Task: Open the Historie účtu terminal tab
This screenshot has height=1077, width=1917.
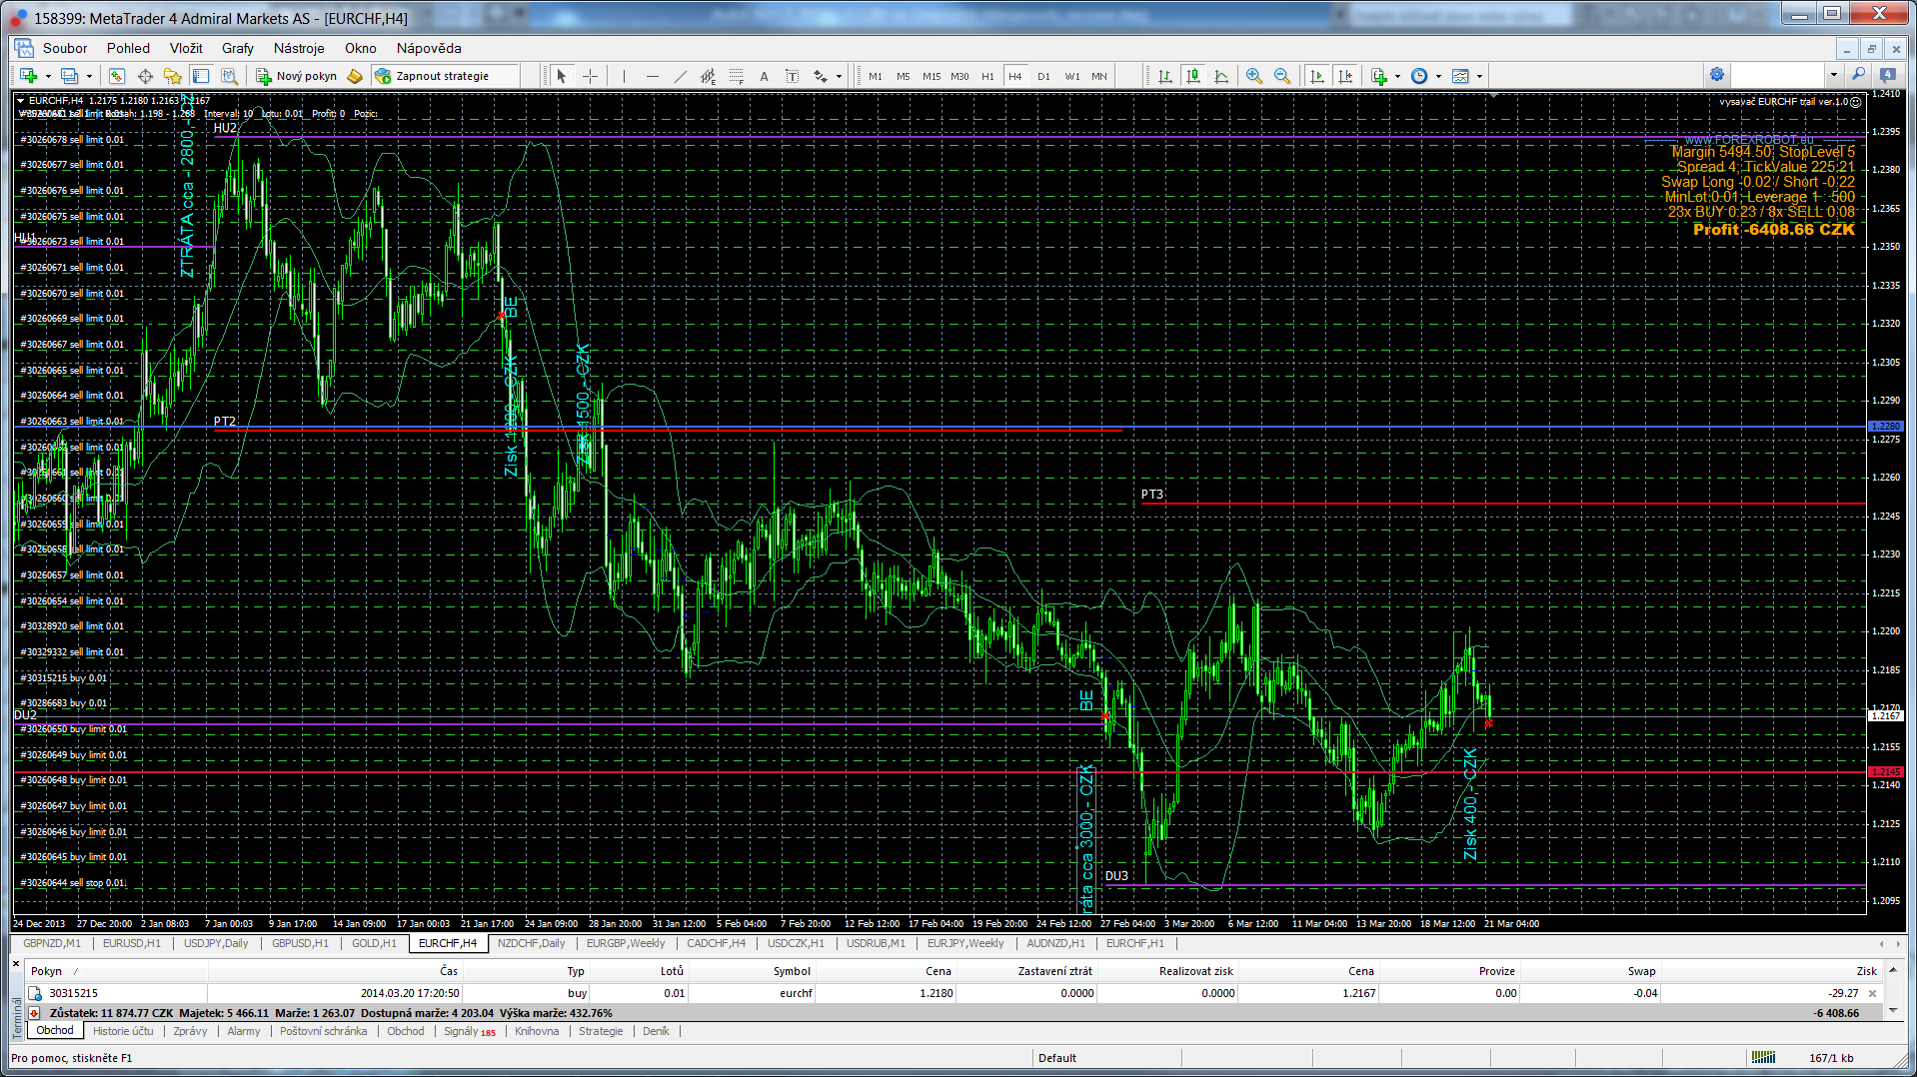Action: click(123, 1031)
